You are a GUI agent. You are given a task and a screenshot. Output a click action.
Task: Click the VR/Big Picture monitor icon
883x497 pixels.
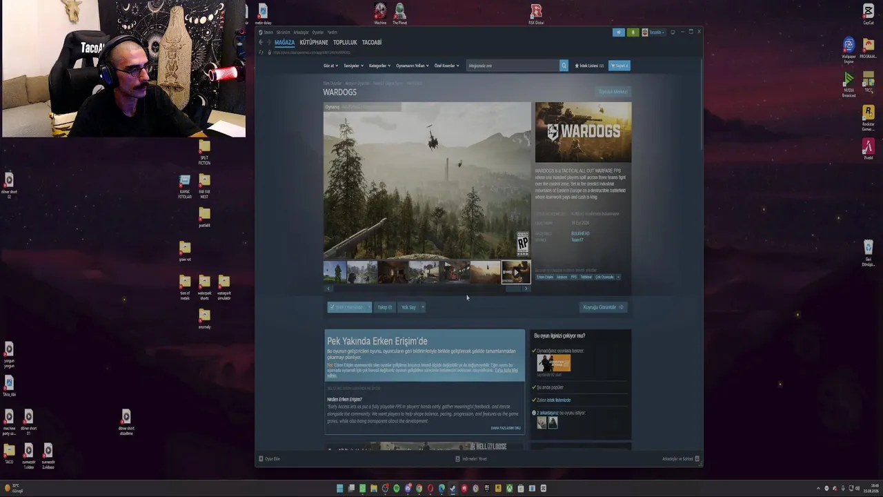(x=673, y=32)
